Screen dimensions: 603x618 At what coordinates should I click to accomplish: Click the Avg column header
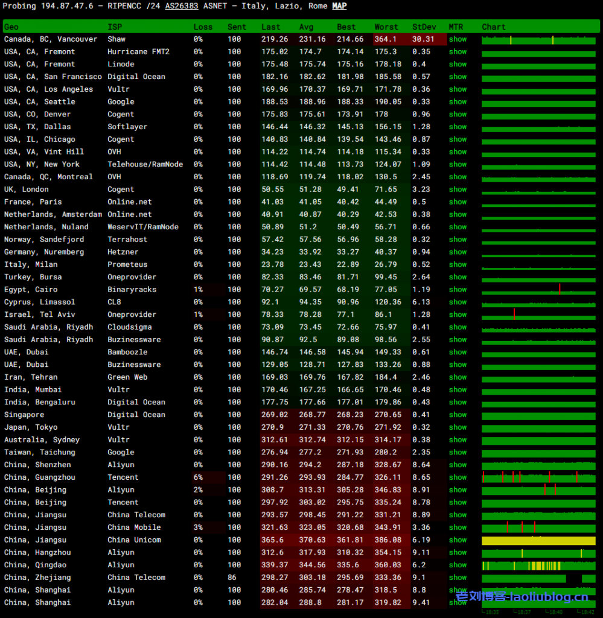306,27
